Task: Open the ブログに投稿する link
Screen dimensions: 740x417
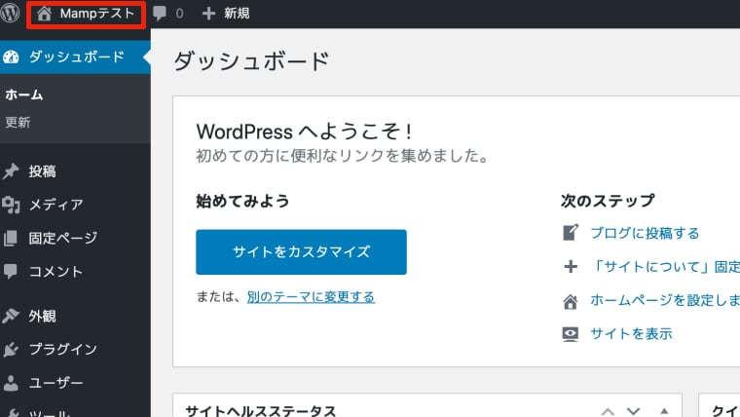Action: [645, 233]
